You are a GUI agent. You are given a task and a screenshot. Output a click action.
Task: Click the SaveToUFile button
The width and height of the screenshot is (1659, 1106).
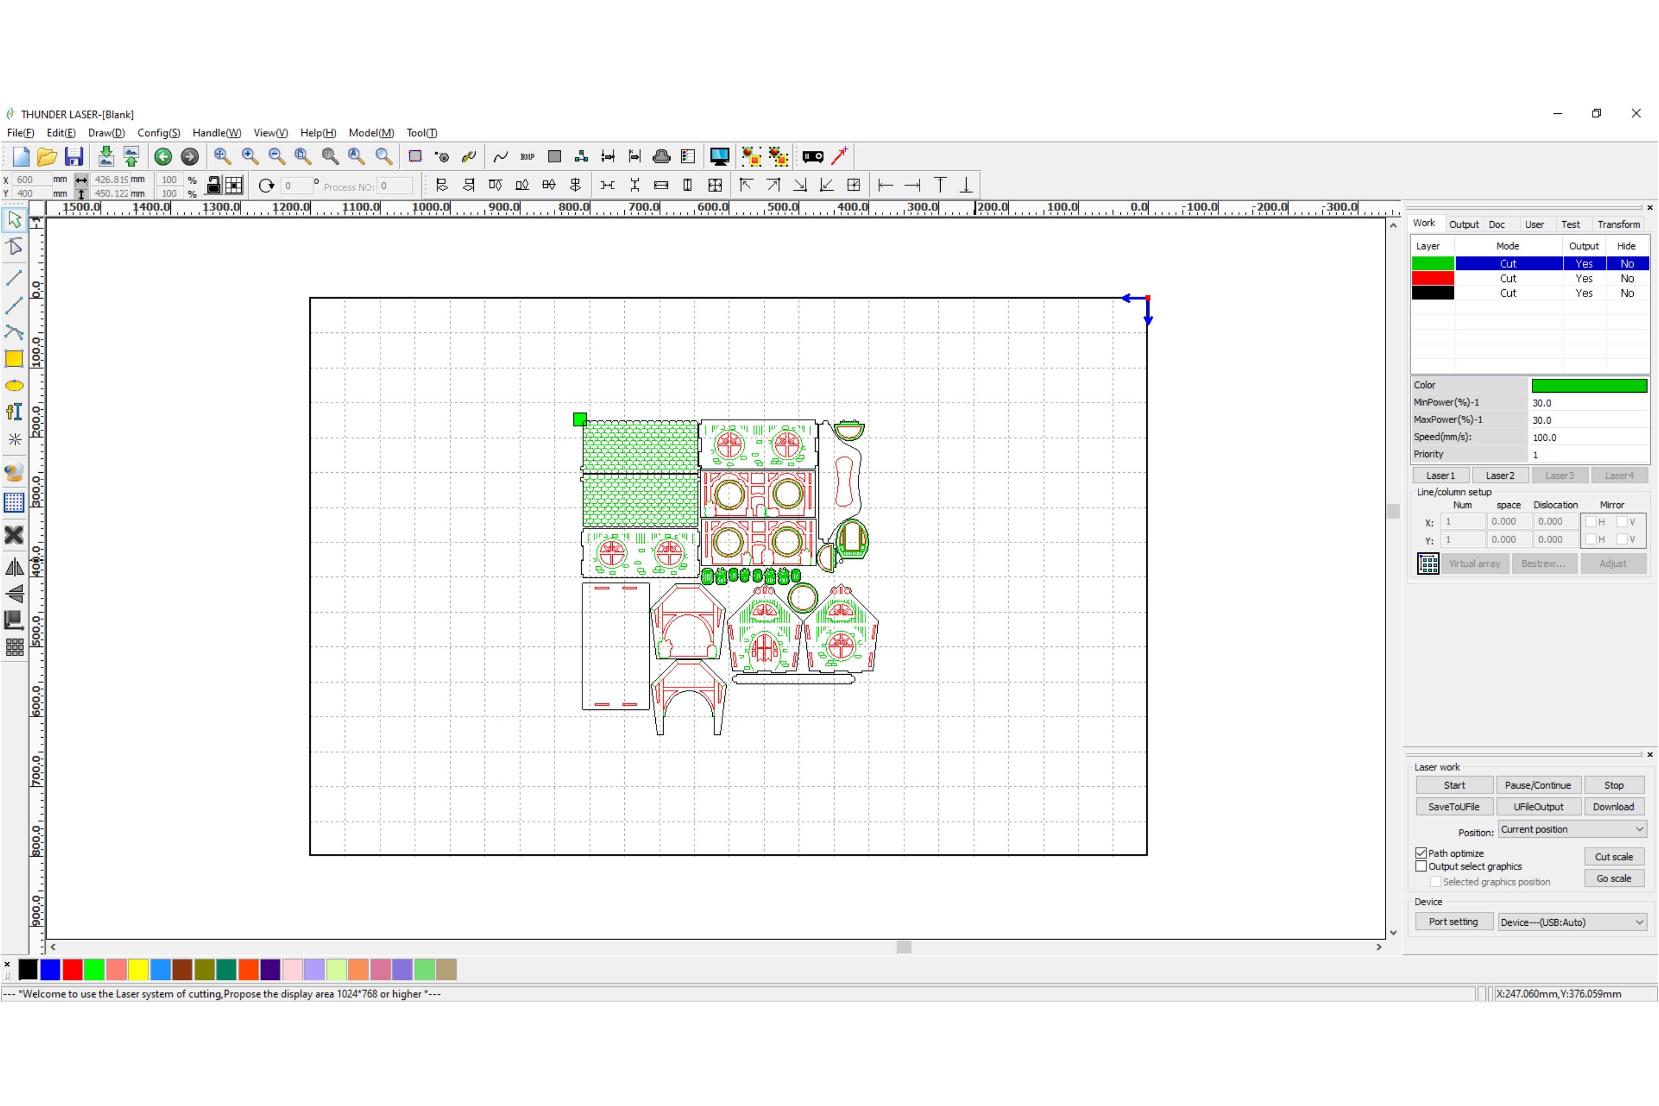point(1454,807)
